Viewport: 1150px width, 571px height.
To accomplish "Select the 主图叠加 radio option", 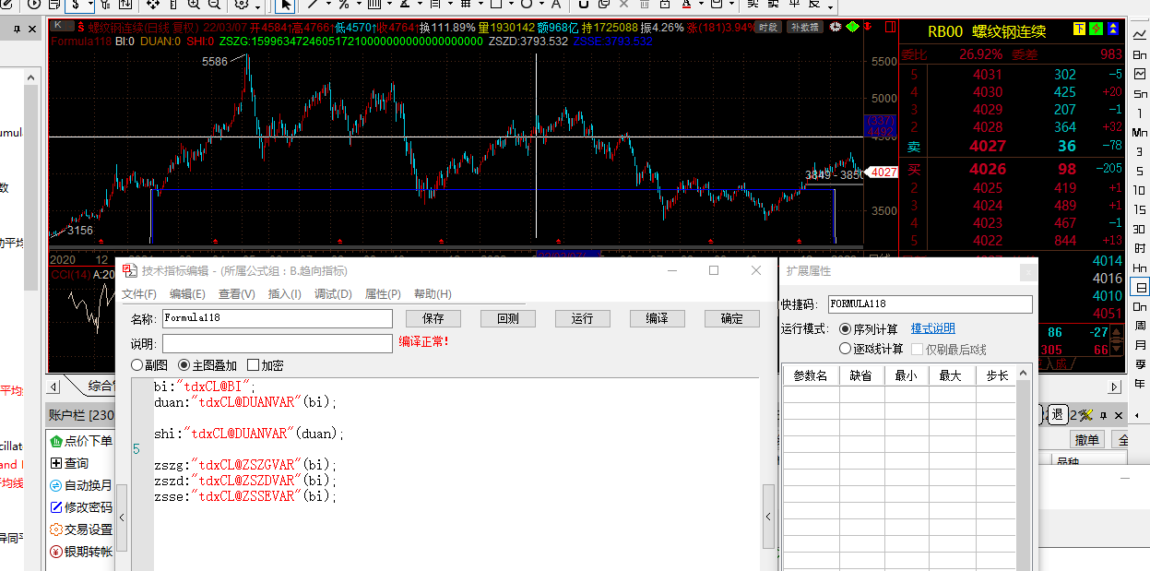I will tap(207, 365).
